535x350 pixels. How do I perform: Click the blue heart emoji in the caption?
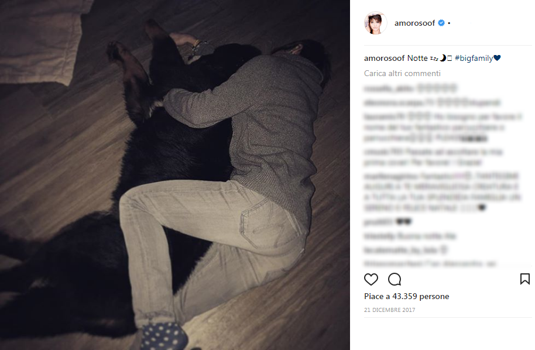coord(497,58)
